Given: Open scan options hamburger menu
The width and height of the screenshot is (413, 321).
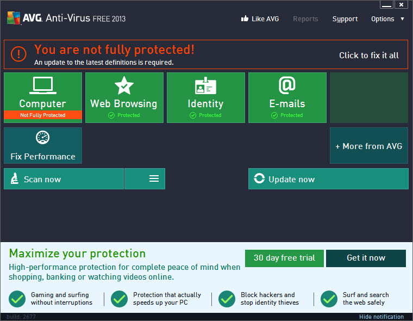Looking at the screenshot, I should [145, 178].
